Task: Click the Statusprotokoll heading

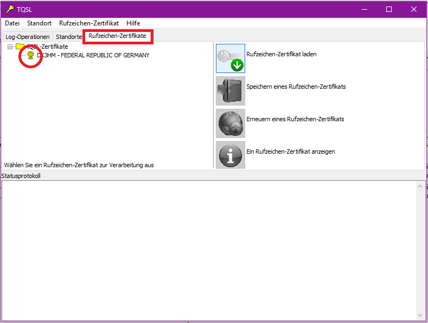Action: [21, 176]
